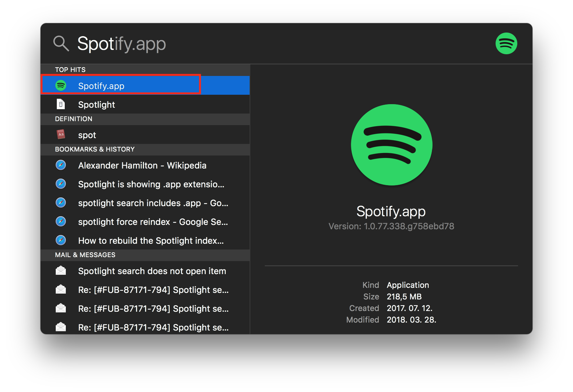Click the dictionary icon beside spot
This screenshot has height=392, width=573.
click(61, 135)
